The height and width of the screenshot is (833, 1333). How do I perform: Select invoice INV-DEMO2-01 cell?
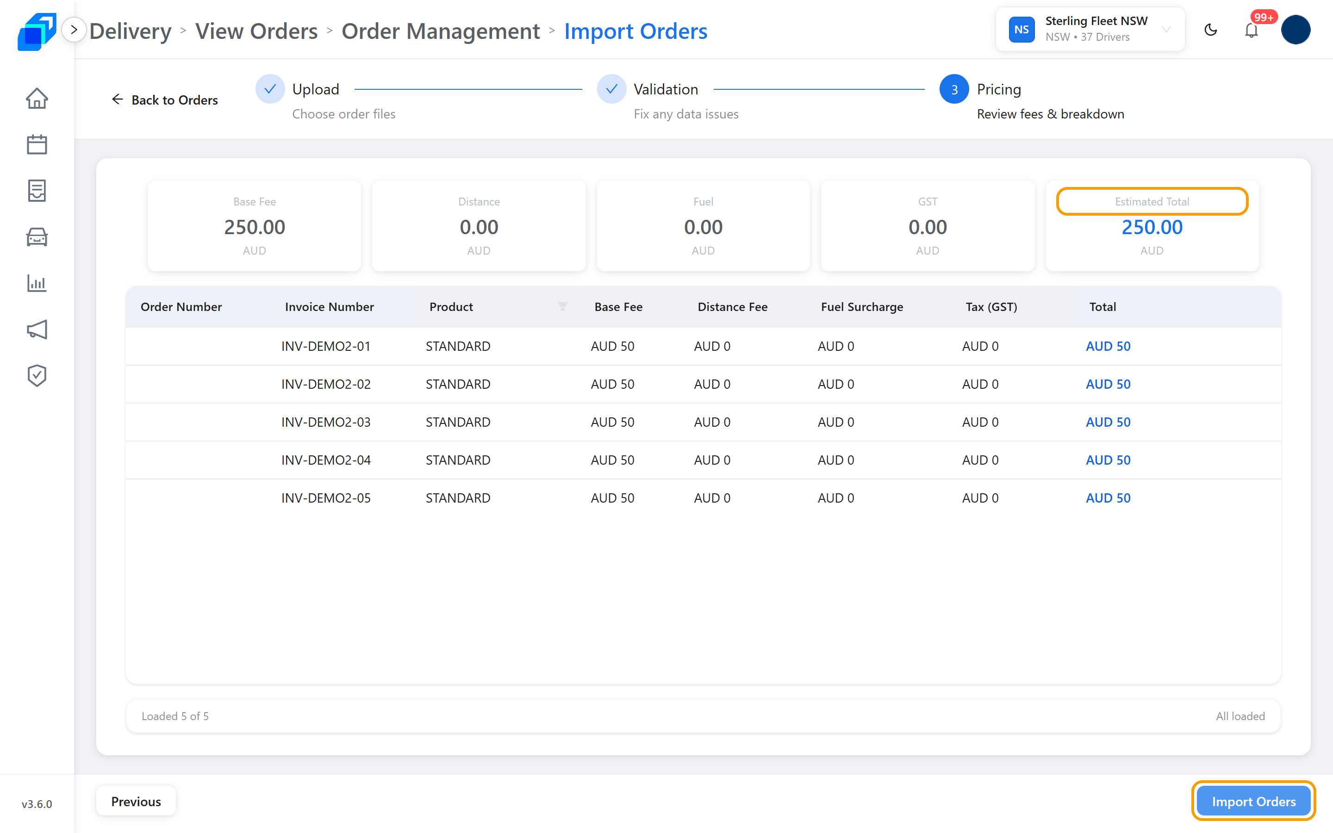click(326, 346)
